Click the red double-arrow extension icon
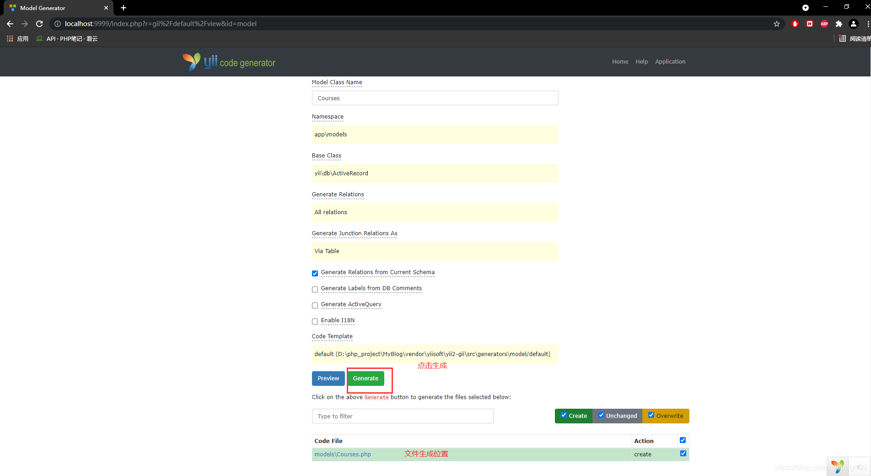 tap(810, 24)
